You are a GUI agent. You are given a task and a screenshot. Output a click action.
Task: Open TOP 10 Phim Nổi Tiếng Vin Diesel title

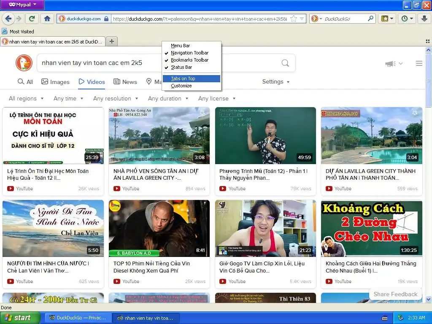151,267
